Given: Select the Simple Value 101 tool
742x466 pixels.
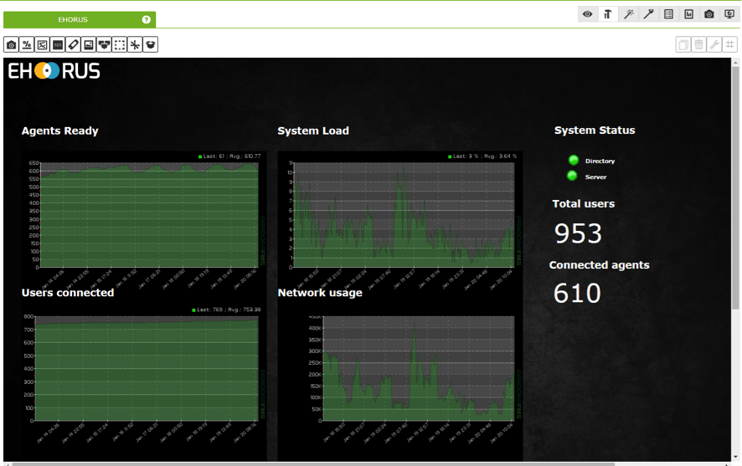Looking at the screenshot, I should click(x=58, y=45).
